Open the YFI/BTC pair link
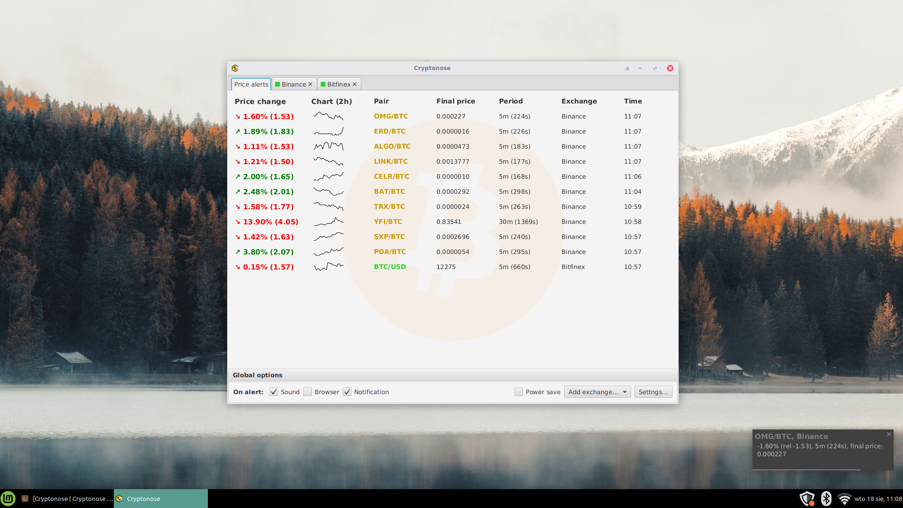Image resolution: width=903 pixels, height=508 pixels. click(x=388, y=222)
